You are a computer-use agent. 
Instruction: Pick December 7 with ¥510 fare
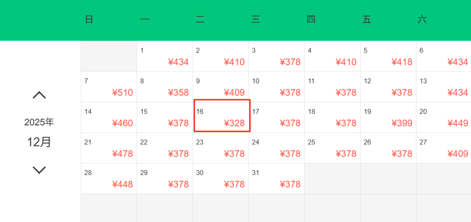pyautogui.click(x=109, y=87)
